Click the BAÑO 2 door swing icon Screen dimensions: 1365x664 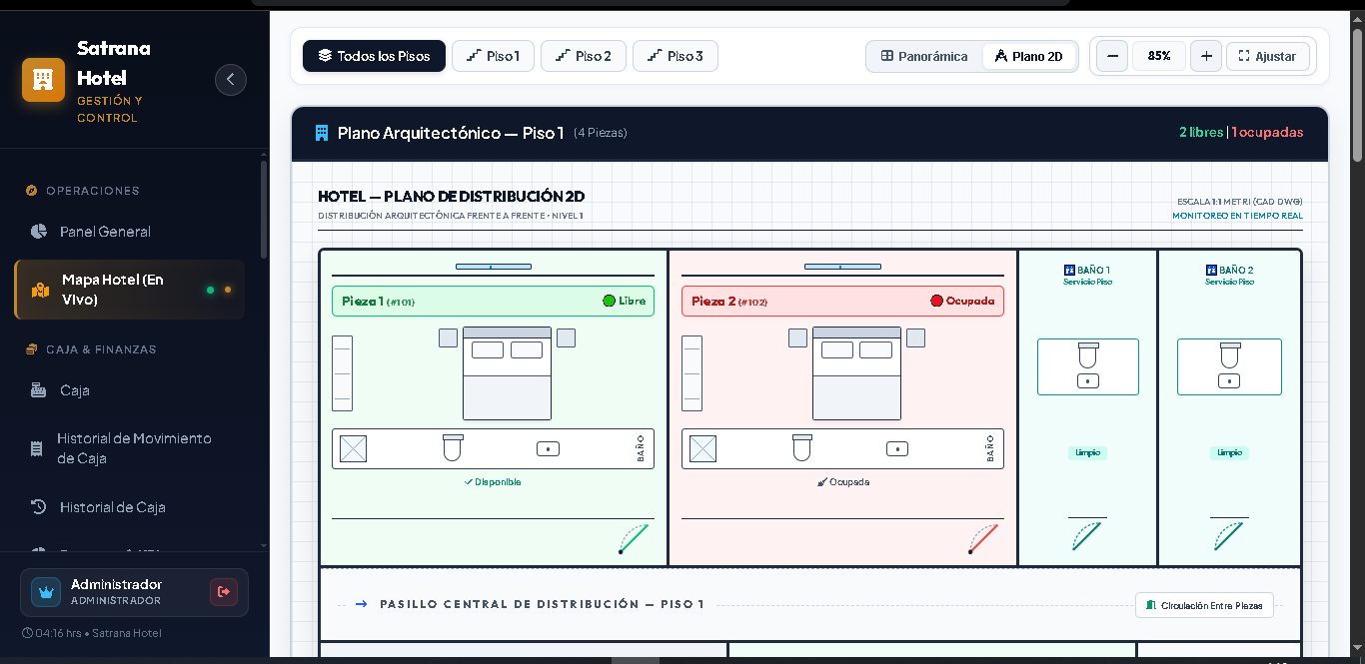tap(1229, 536)
